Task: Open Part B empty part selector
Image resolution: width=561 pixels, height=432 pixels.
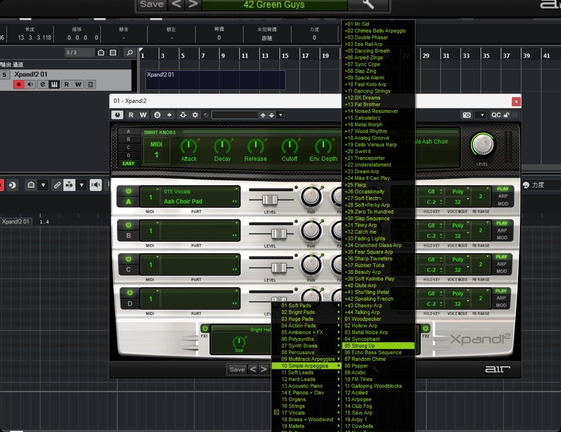Action: pyautogui.click(x=201, y=230)
